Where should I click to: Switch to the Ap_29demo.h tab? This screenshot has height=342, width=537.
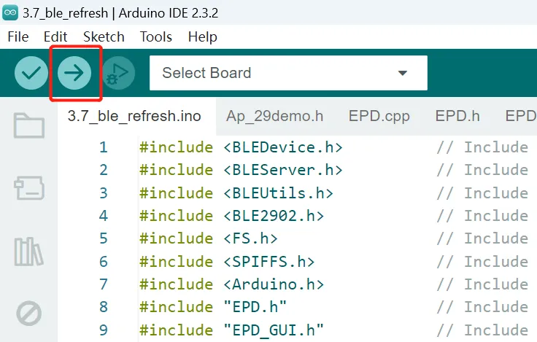click(274, 116)
